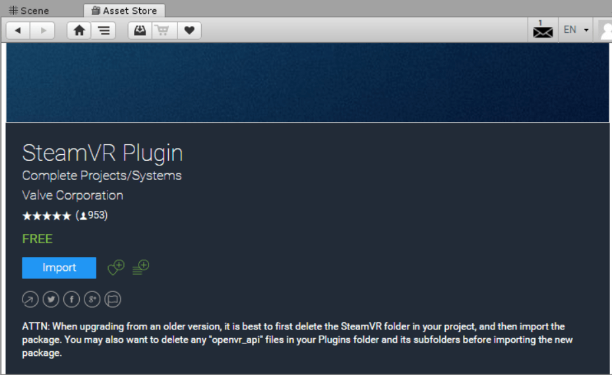
Task: Open the user account avatar
Action: pyautogui.click(x=605, y=30)
